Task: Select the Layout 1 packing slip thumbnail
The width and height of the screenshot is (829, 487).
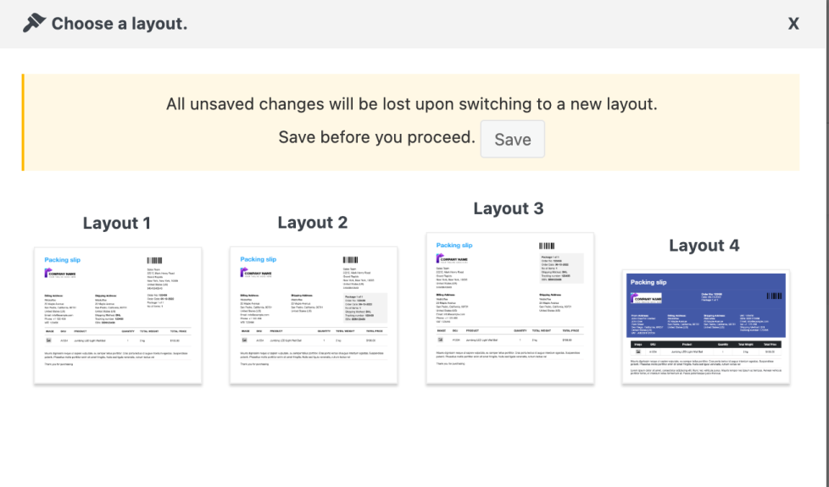Action: [118, 315]
